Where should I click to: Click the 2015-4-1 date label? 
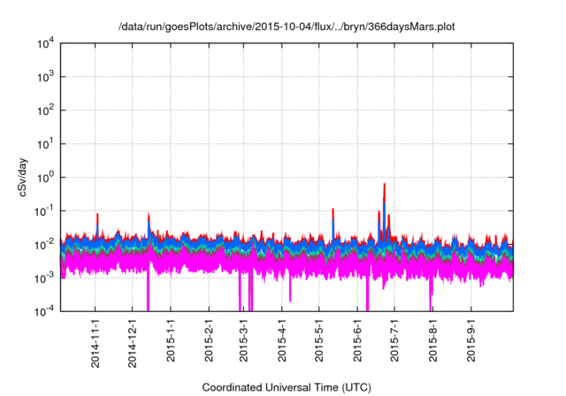[281, 340]
